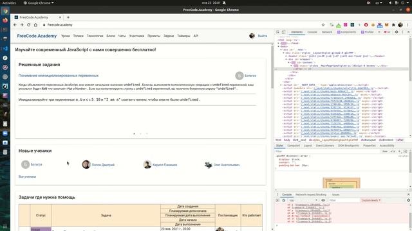Open DevTools settings gear
The image size is (412, 231).
coord(397,32)
